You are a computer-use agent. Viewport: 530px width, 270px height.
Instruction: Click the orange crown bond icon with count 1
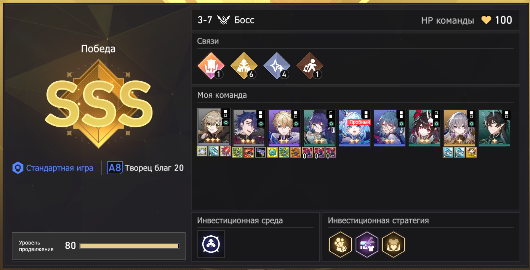[x=210, y=66]
